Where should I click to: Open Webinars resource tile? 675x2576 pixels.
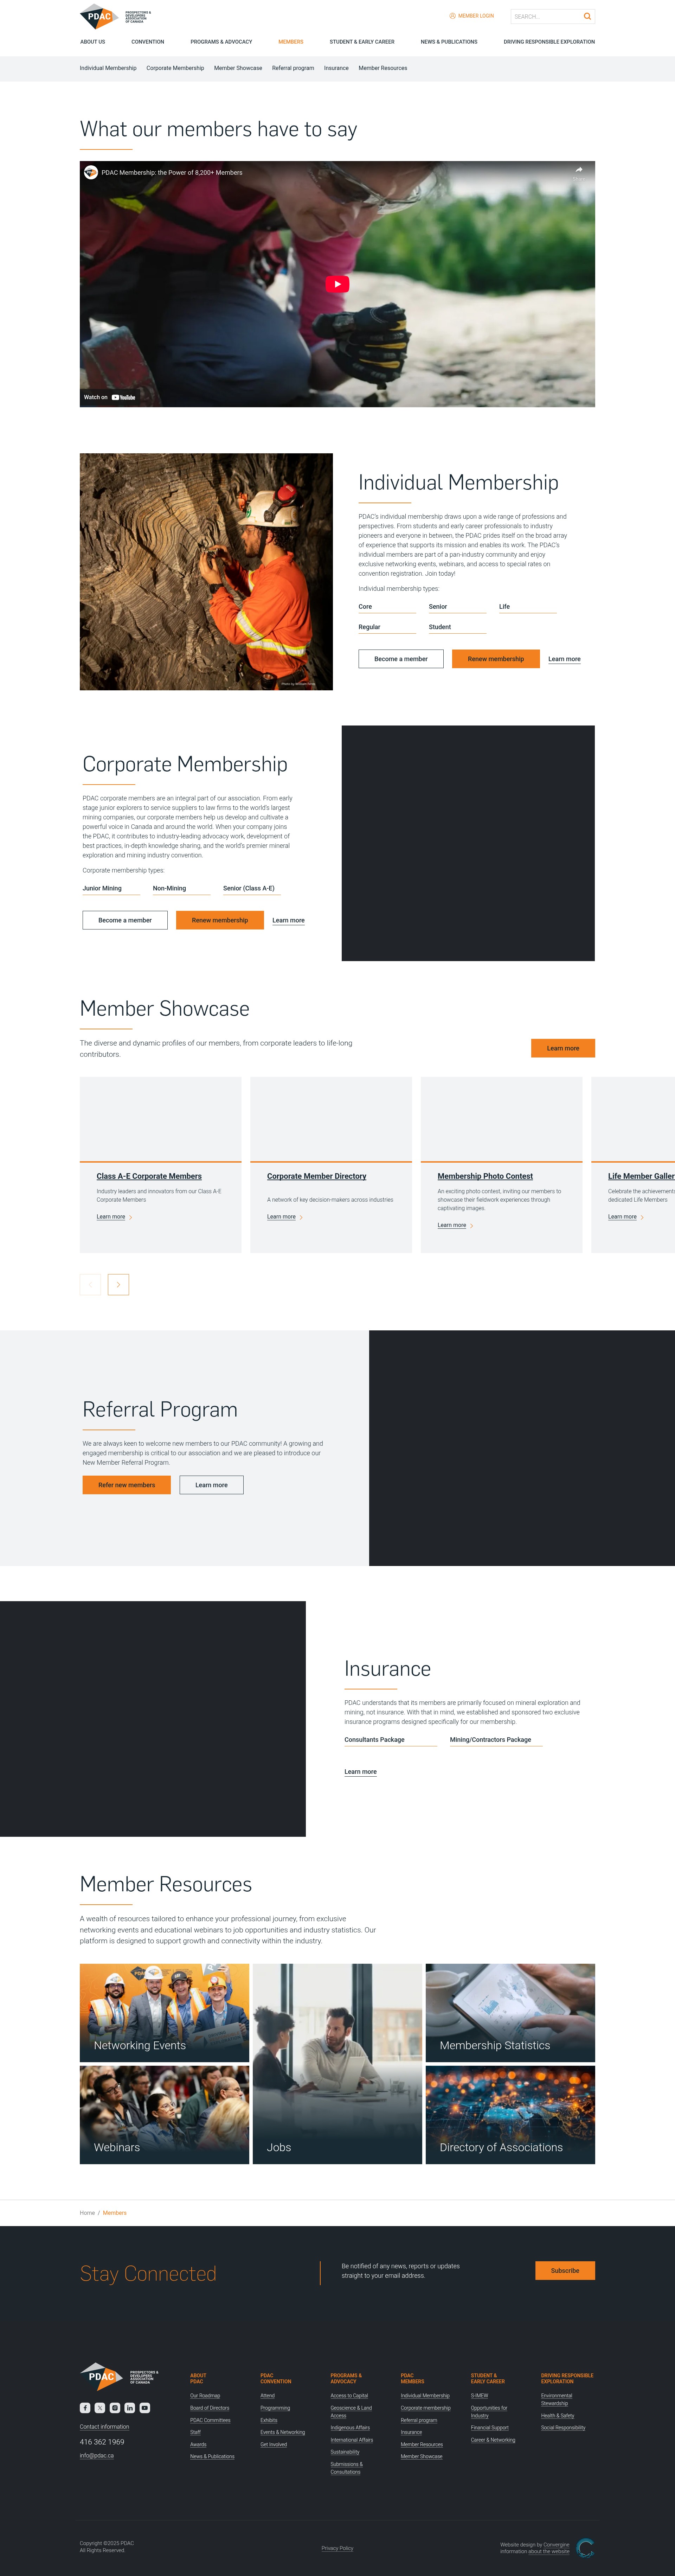point(164,2115)
